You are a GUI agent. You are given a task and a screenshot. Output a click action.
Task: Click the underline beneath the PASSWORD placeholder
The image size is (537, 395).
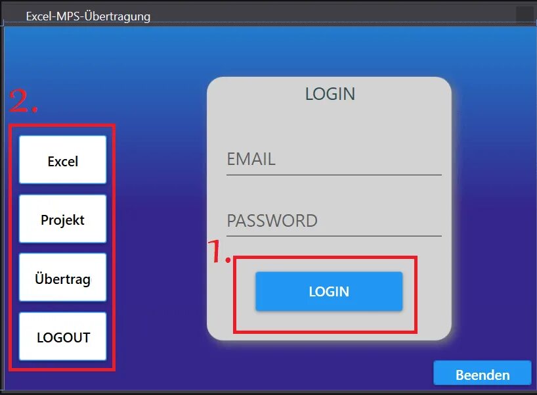tap(334, 236)
